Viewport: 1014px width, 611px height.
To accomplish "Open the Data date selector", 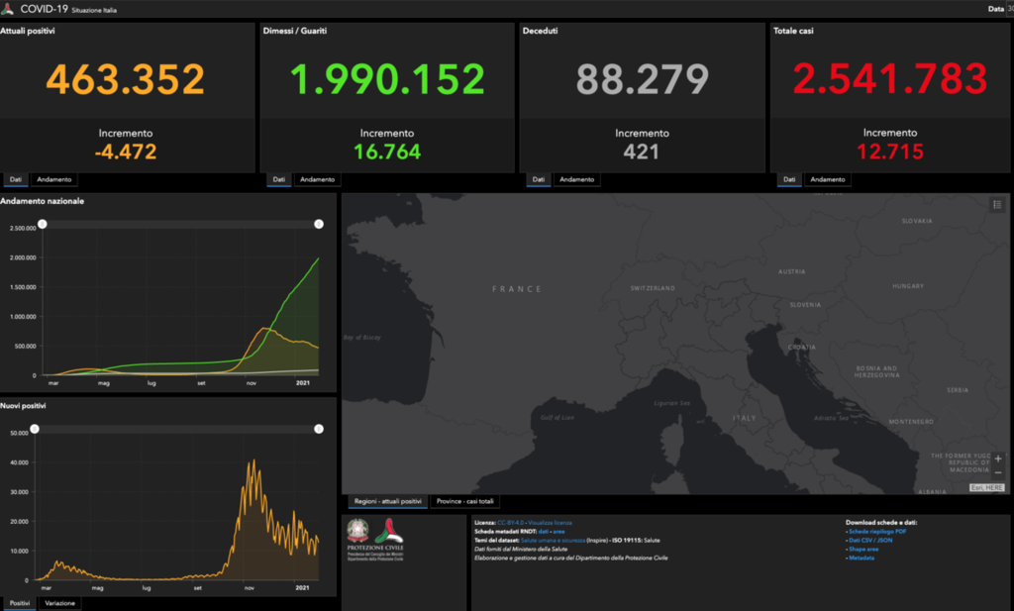I will coord(998,9).
